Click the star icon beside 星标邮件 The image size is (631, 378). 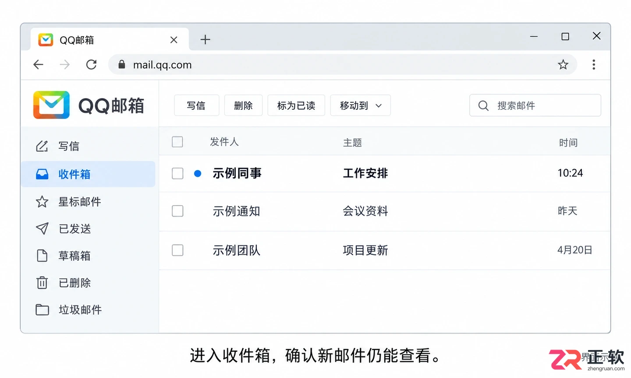[42, 202]
